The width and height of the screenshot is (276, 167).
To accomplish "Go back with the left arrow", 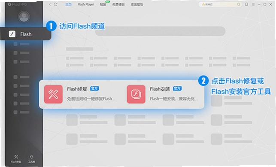I will tap(50, 4).
